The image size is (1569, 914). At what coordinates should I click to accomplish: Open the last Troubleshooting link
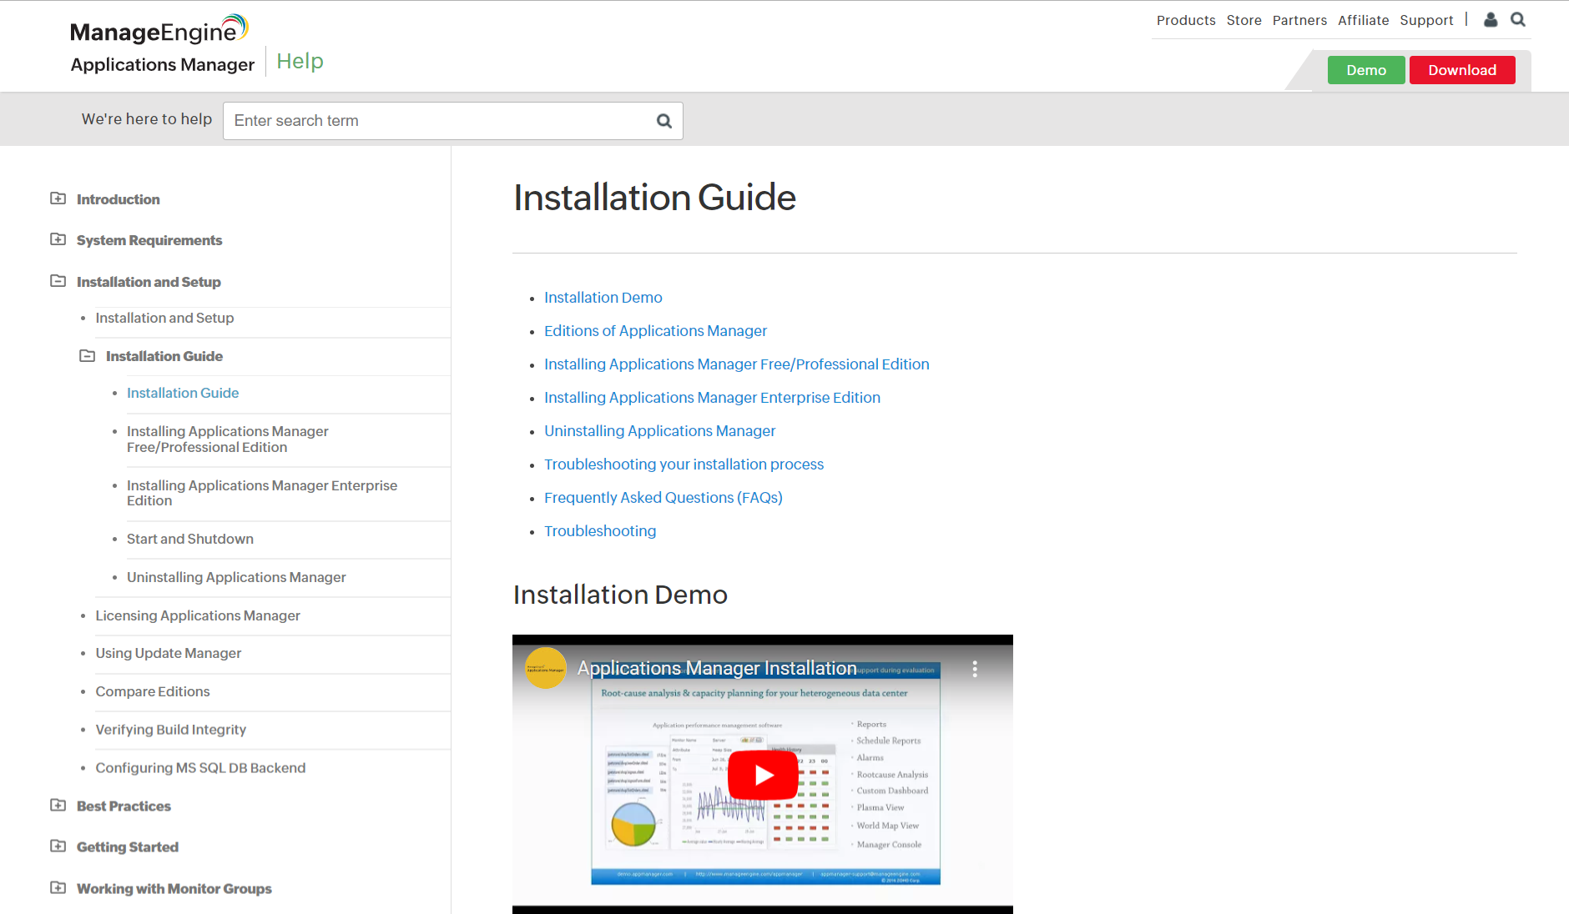(x=600, y=531)
